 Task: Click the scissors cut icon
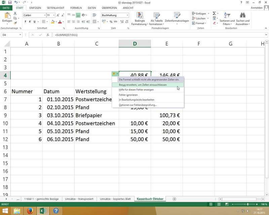click(15, 13)
